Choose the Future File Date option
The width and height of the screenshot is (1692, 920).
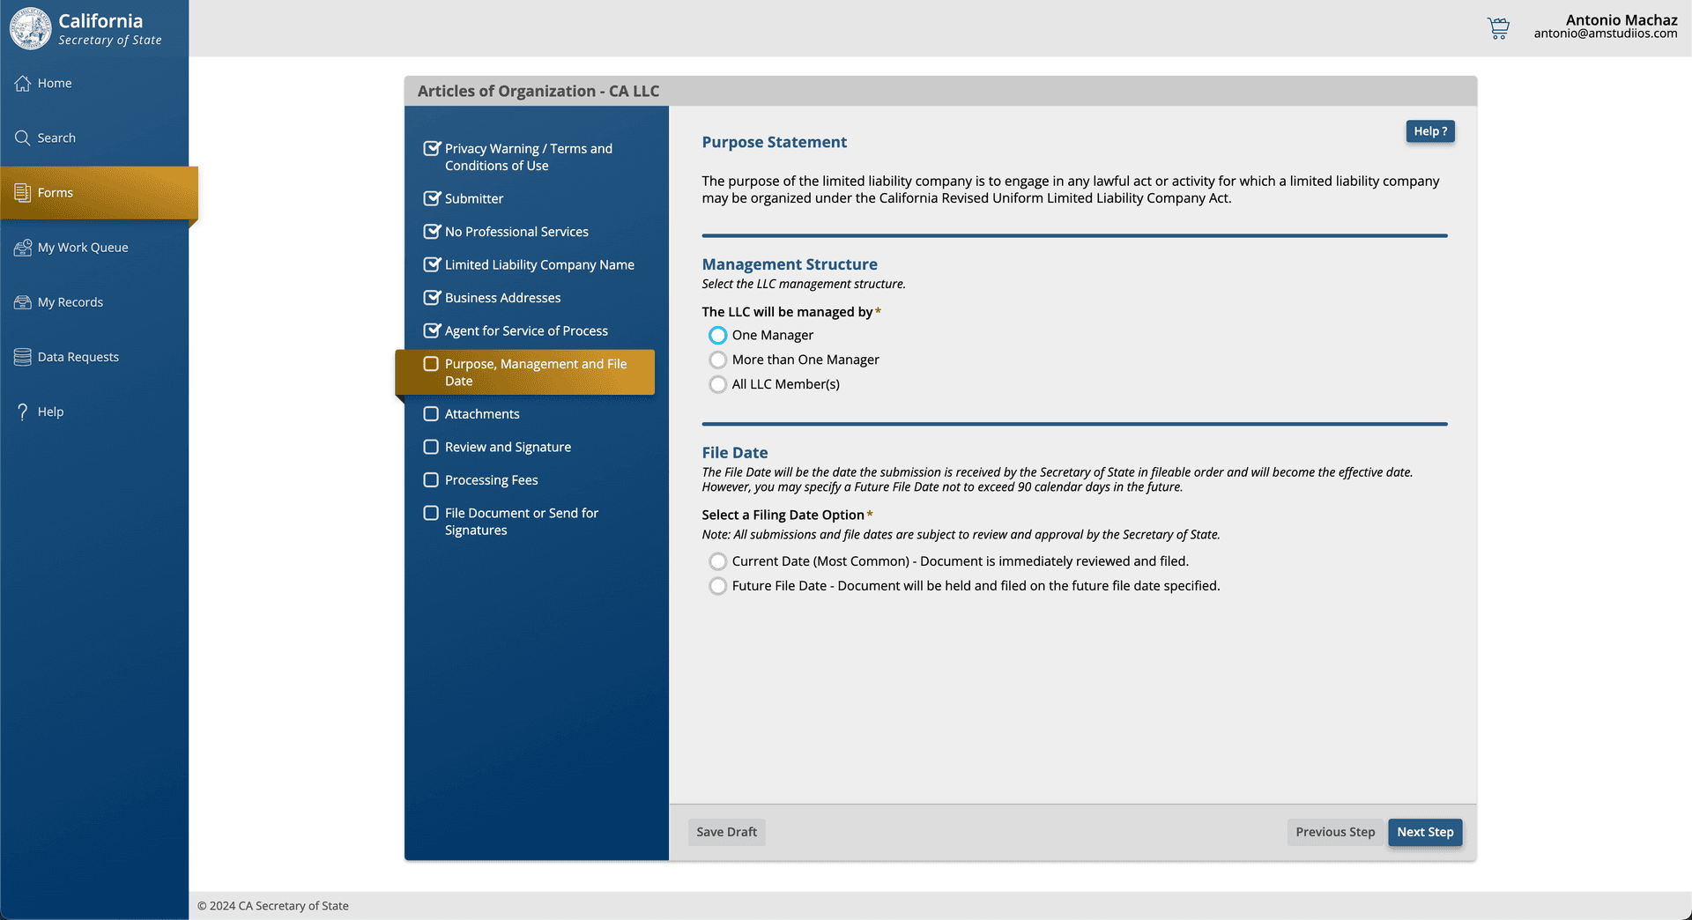pyautogui.click(x=718, y=586)
